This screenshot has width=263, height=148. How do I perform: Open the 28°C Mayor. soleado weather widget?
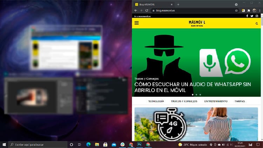coord(193,145)
